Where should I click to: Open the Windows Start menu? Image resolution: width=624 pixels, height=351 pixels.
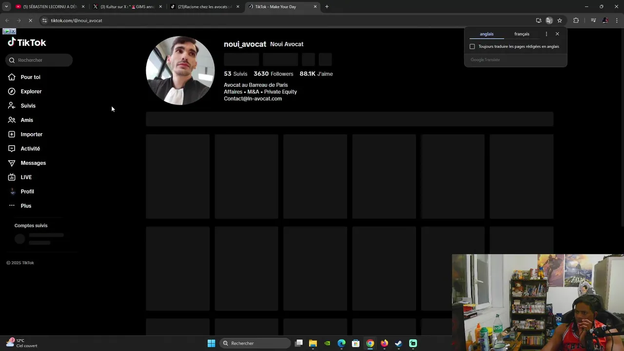[211, 343]
